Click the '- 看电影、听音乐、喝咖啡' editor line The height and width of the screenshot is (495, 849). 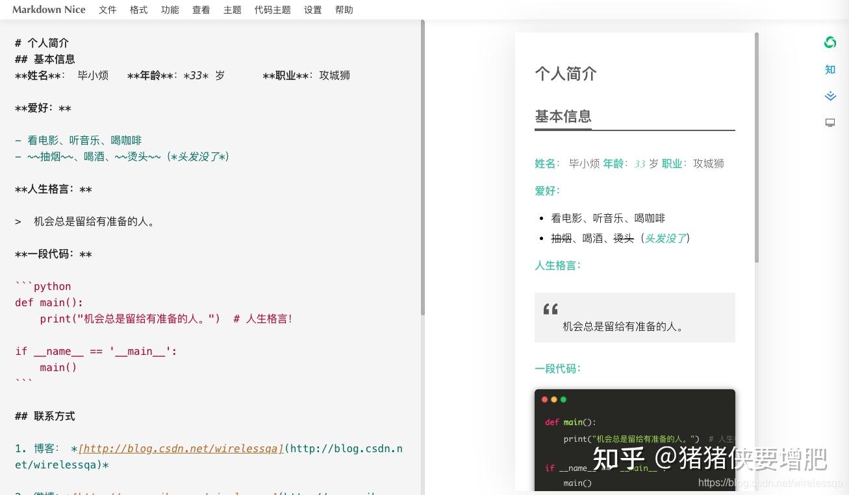pyautogui.click(x=78, y=140)
